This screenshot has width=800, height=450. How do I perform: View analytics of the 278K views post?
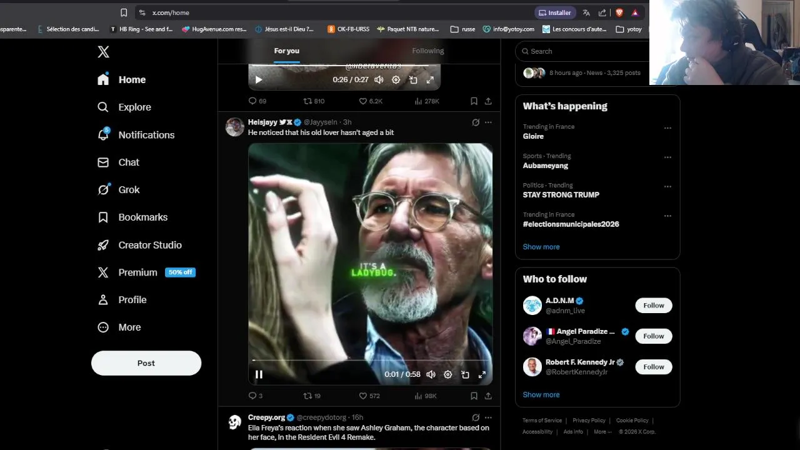(x=427, y=101)
